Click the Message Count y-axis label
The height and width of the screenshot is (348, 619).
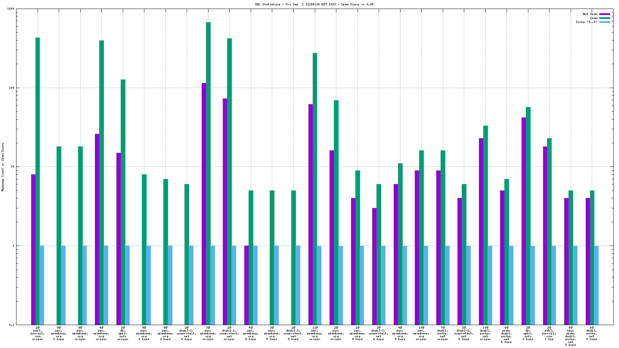tap(3, 167)
